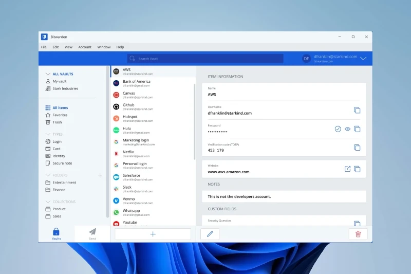Select the Whatsapp entry
The height and width of the screenshot is (274, 411).
[152, 212]
